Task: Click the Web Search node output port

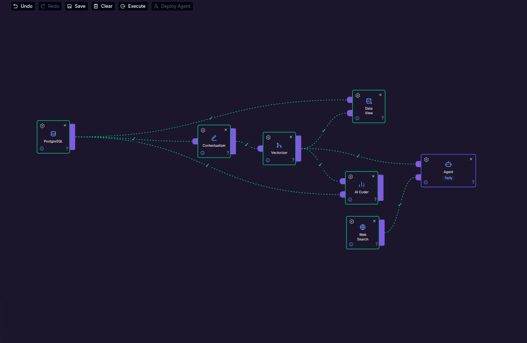Action: pos(382,233)
